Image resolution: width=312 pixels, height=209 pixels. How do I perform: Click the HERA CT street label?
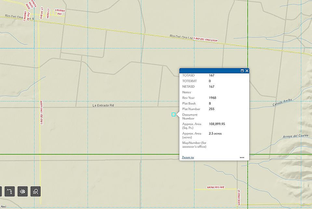click(48, 13)
